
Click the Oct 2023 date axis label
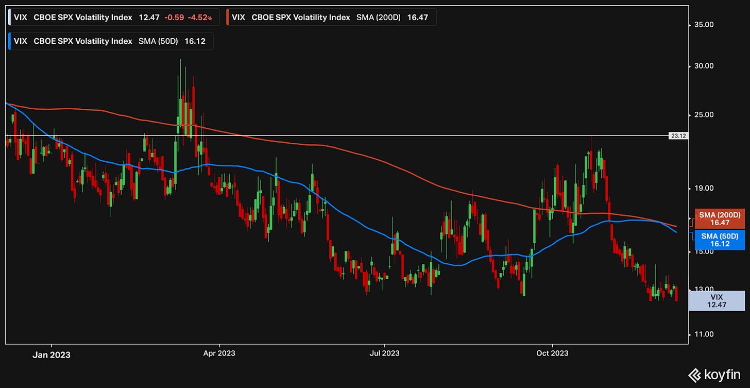click(552, 354)
